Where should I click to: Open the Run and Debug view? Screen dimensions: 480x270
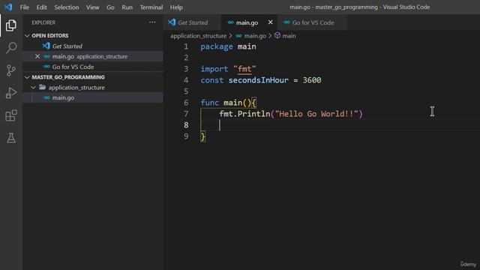11,93
